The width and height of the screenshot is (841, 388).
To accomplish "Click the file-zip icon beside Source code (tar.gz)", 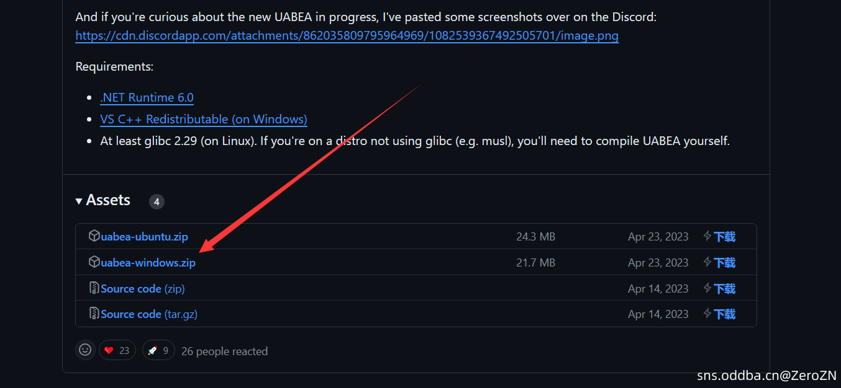I will click(x=94, y=314).
